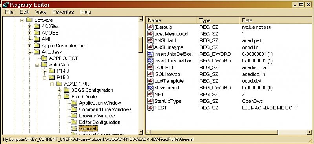Collapse the R15.0 key
Viewport: 314px width, 144px height.
pyautogui.click(x=44, y=78)
